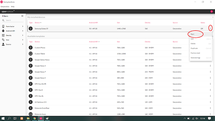215x121 pixels.
Task: Open the Windows taskbar search
Action: (x=9, y=118)
